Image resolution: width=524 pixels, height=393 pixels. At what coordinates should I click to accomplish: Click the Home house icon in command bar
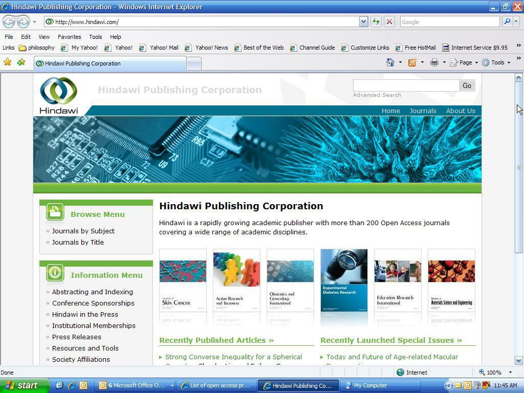(390, 62)
